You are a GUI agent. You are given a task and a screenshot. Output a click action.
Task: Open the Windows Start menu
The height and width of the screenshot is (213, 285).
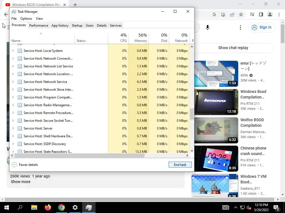(x=7, y=207)
